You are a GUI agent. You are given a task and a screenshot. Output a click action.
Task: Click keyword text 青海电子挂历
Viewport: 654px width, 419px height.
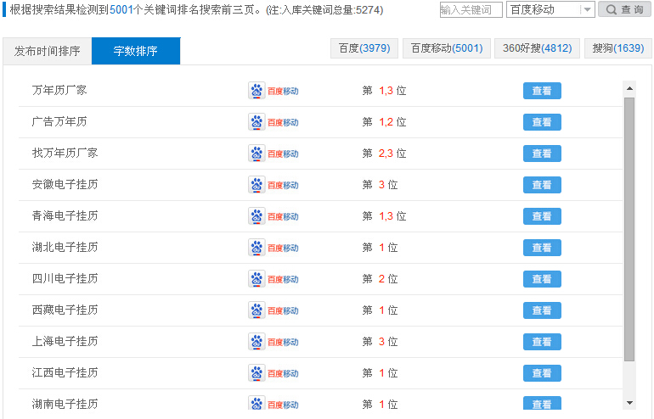tap(65, 215)
